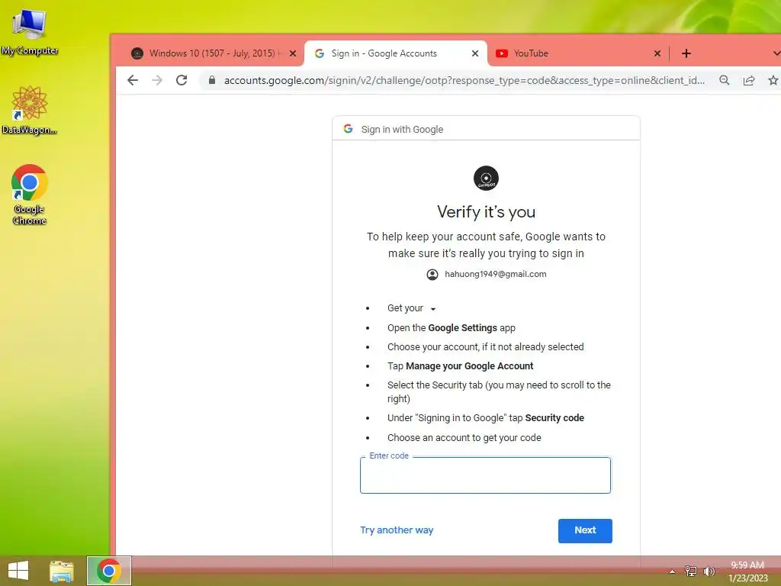
Task: View site security lock information
Action: [212, 80]
